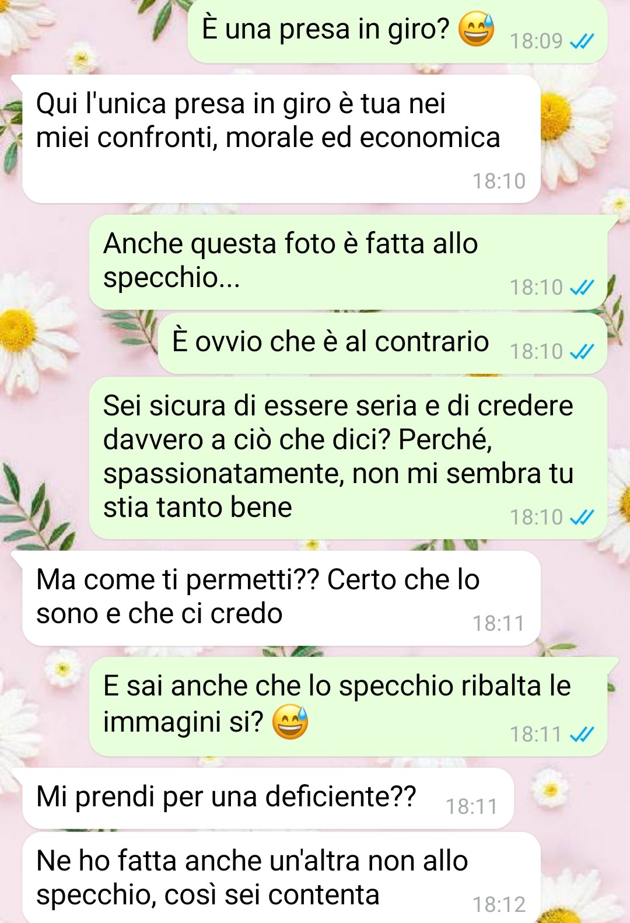Select the message 'È ovvio che è al contrario'
The image size is (630, 923).
(x=383, y=344)
